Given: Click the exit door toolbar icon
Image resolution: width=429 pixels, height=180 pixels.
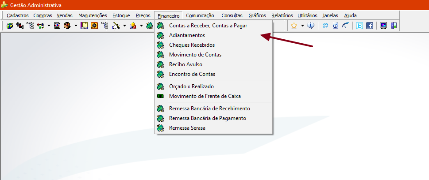Looking at the screenshot, I should point(394,26).
